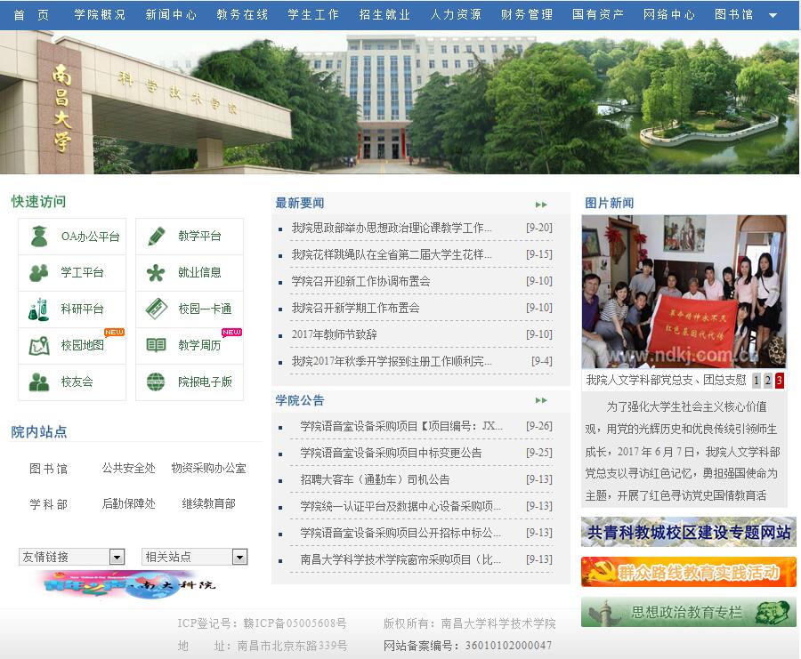Open the 新闻中心 menu item
Screen dimensions: 801x659
[171, 15]
